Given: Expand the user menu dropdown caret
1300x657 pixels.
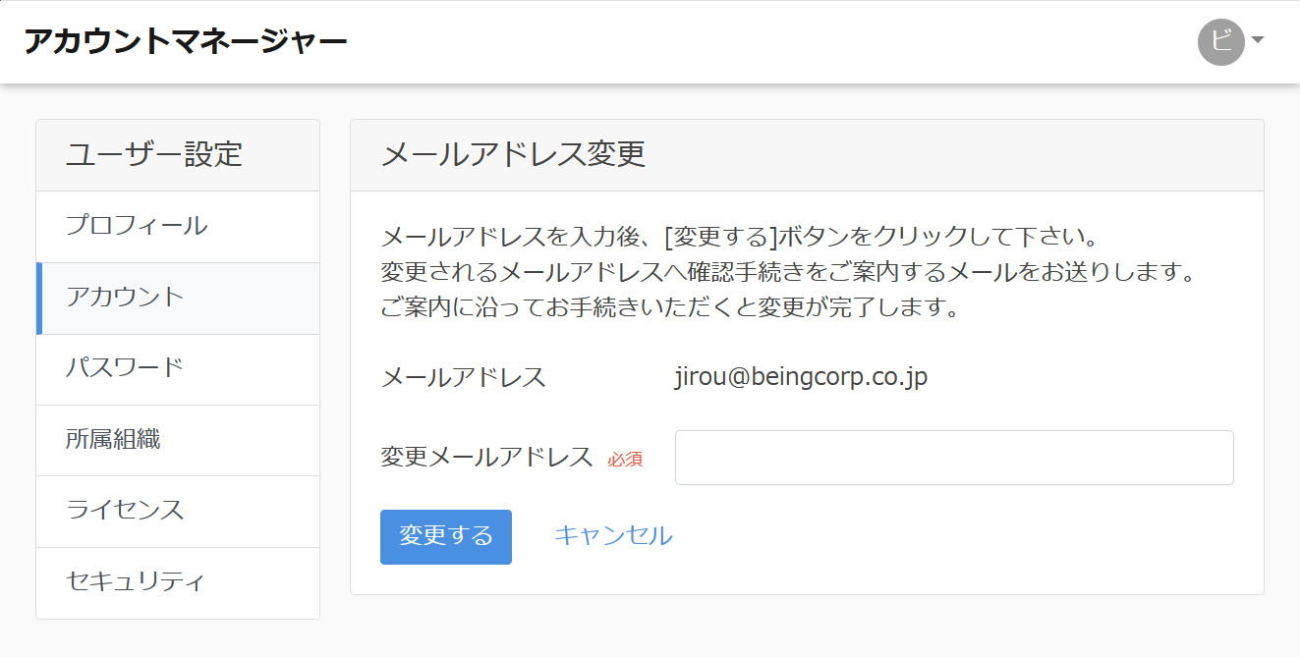Looking at the screenshot, I should pos(1258,40).
